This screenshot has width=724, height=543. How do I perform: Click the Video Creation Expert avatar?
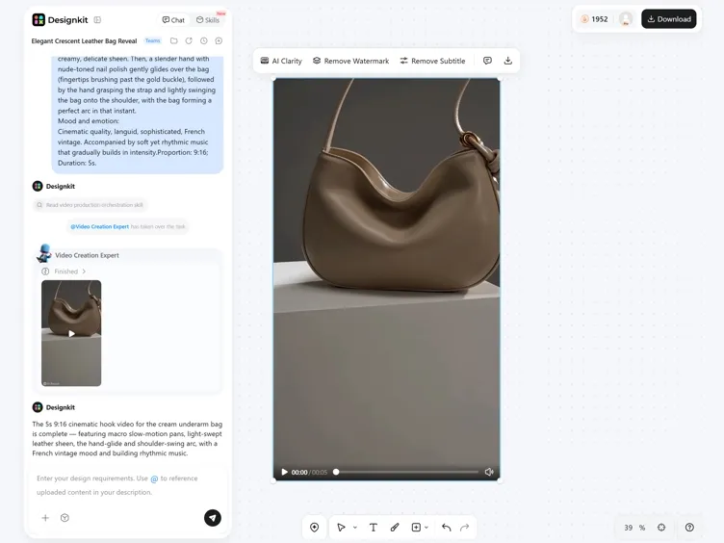pos(44,253)
